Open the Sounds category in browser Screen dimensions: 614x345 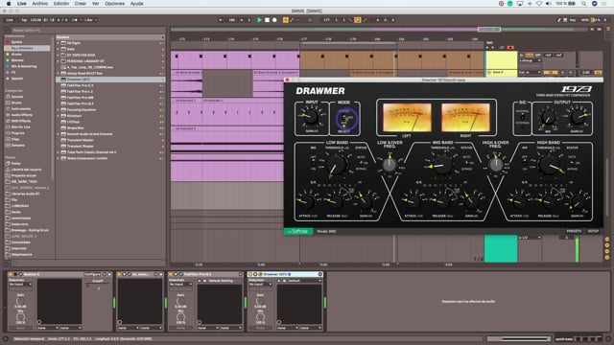17,97
